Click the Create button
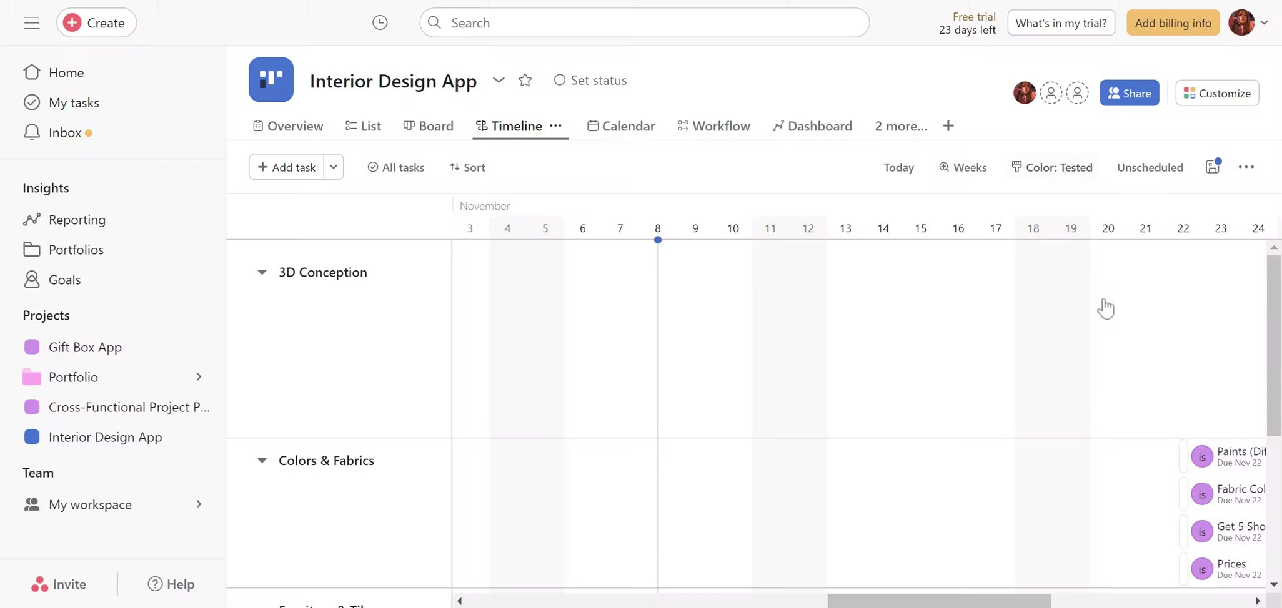The image size is (1282, 608). point(96,23)
